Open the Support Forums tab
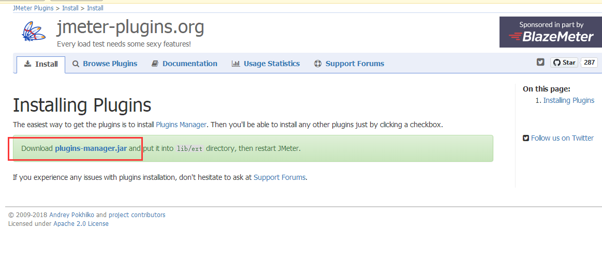602x260 pixels. 349,64
